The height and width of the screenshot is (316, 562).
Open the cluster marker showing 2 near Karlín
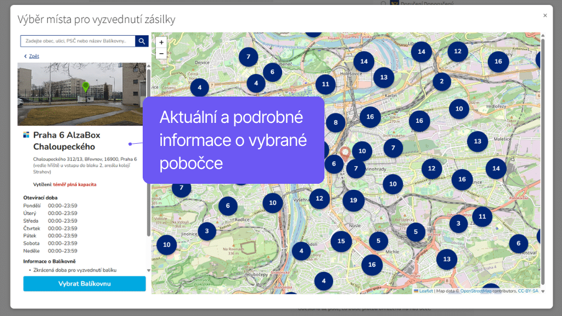point(442,81)
